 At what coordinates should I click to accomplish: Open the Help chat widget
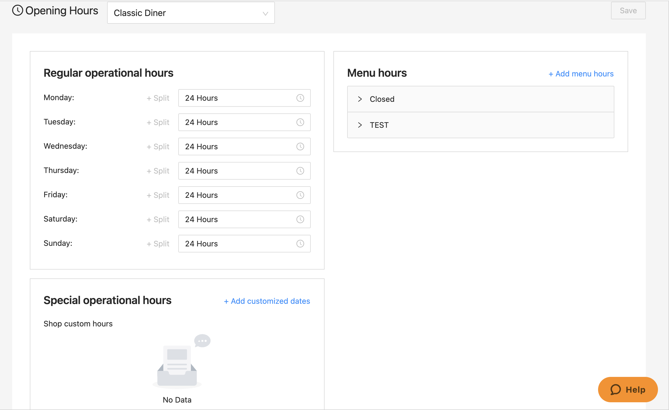point(628,390)
